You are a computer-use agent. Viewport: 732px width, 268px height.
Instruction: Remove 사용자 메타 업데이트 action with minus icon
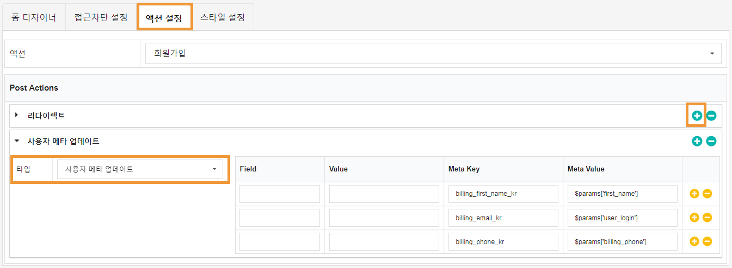[x=711, y=141]
